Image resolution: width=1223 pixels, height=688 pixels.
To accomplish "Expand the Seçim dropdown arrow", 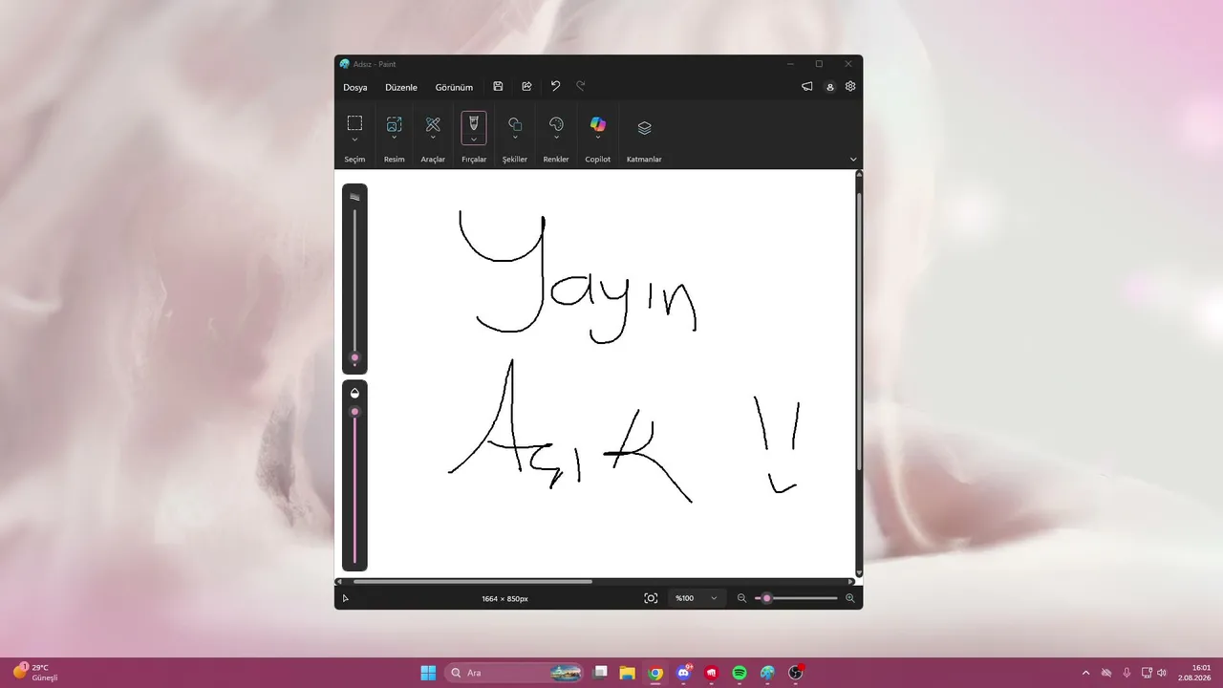I will [354, 140].
